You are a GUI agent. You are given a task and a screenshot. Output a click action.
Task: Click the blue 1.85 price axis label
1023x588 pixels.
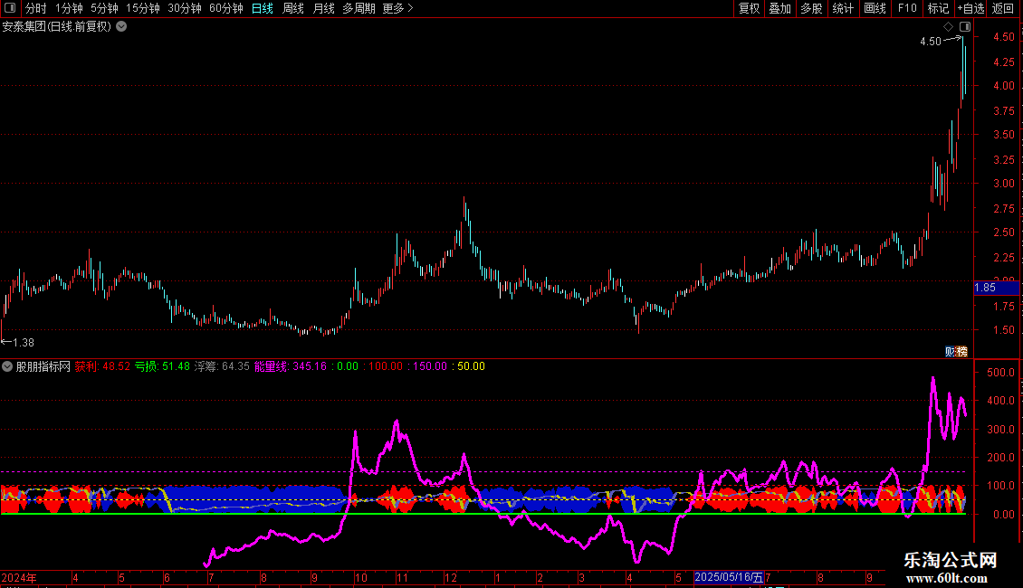(996, 288)
